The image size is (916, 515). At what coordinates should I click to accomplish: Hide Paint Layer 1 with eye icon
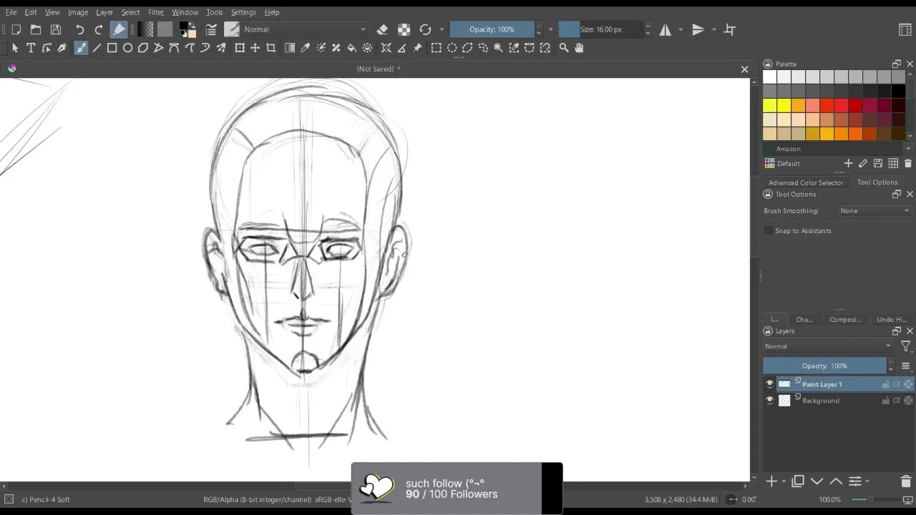769,384
